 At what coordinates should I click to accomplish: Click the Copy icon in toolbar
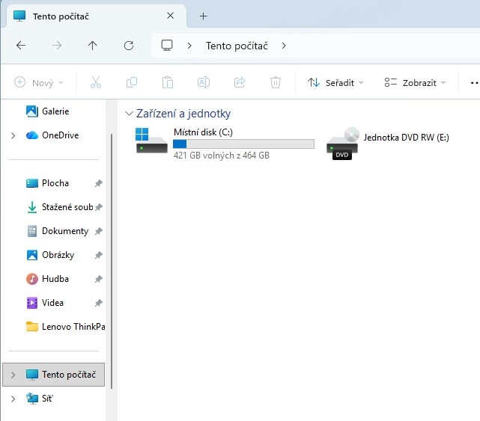tap(132, 82)
